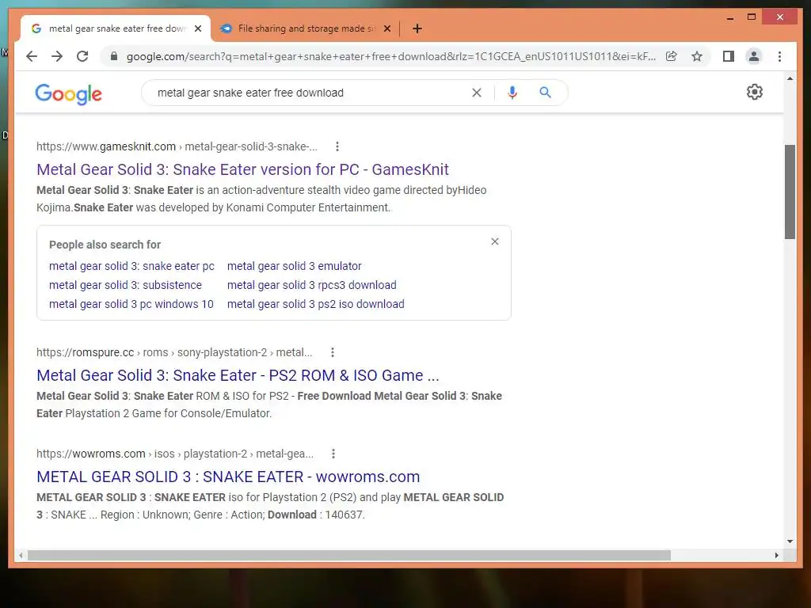
Task: Open Chrome side panel
Action: (729, 56)
